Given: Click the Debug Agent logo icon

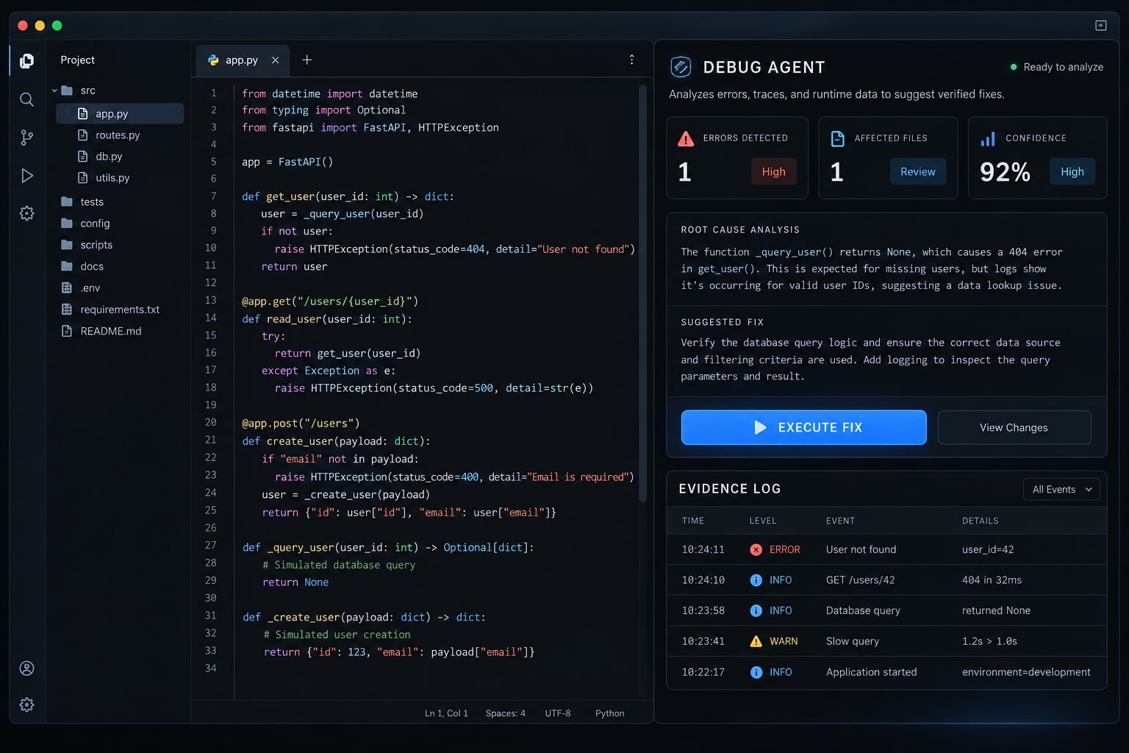Looking at the screenshot, I should click(x=681, y=67).
